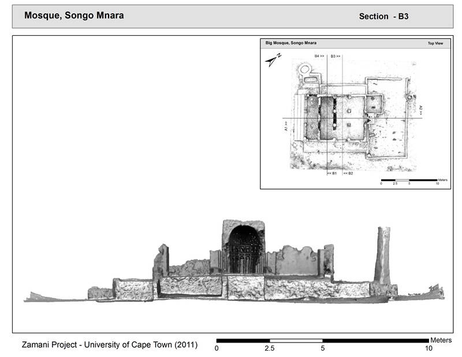Click the Zamani Project credit text
The height and width of the screenshot is (357, 462).
click(x=109, y=345)
